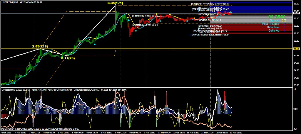Click the Hi to Low readout
This screenshot has height=134, width=301.
272,27
